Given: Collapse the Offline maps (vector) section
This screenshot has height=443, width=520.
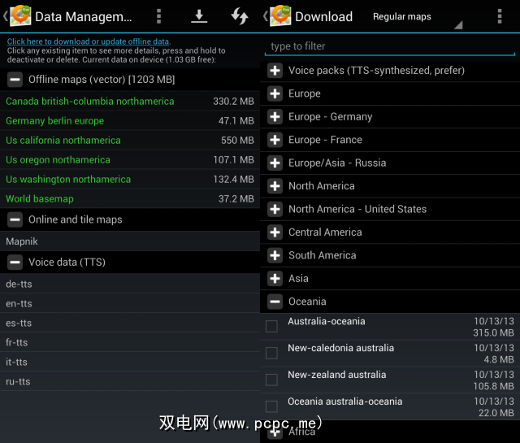Looking at the screenshot, I should (x=15, y=80).
